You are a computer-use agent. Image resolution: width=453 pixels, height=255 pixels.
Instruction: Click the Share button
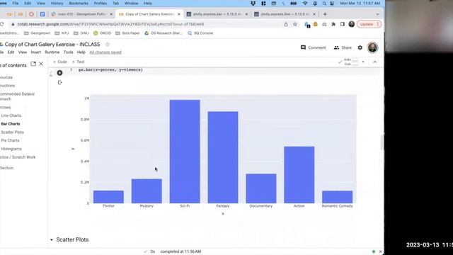(x=343, y=47)
